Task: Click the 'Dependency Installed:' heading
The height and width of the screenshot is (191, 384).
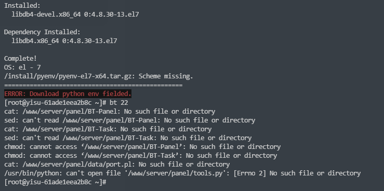Action: (42, 32)
